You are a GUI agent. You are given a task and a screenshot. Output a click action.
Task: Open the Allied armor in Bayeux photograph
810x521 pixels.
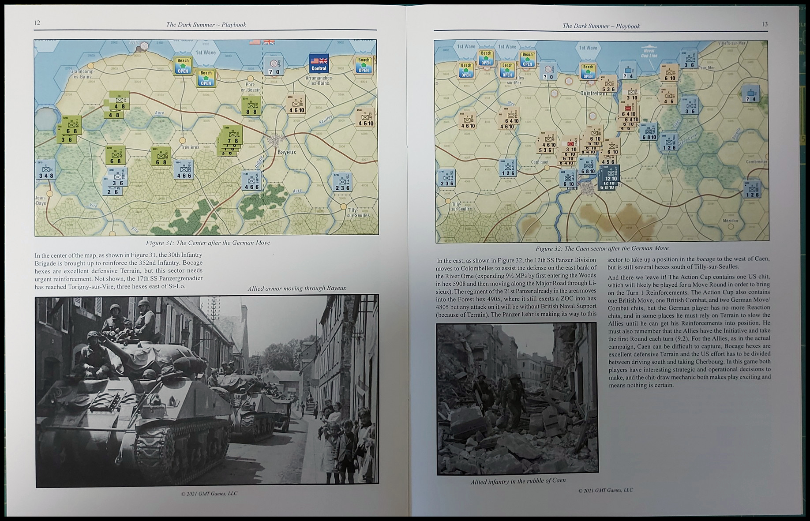(x=207, y=391)
